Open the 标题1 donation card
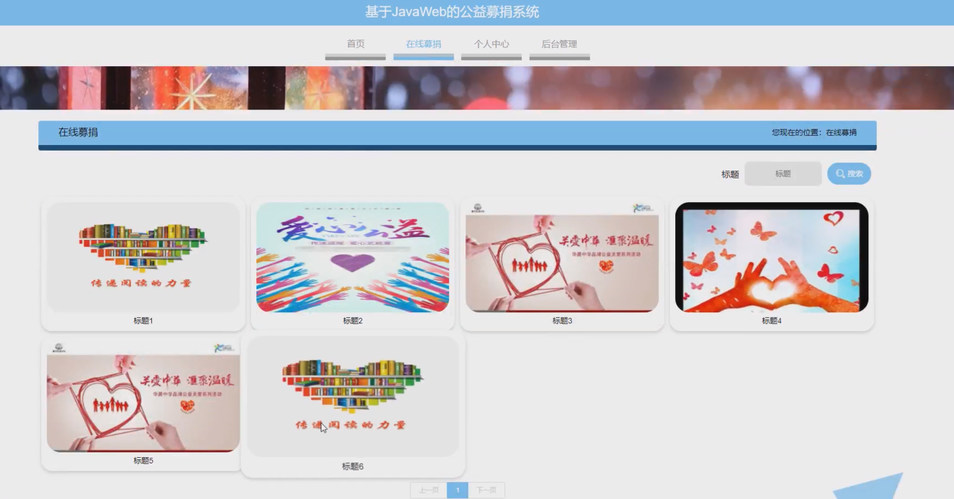 [x=143, y=256]
